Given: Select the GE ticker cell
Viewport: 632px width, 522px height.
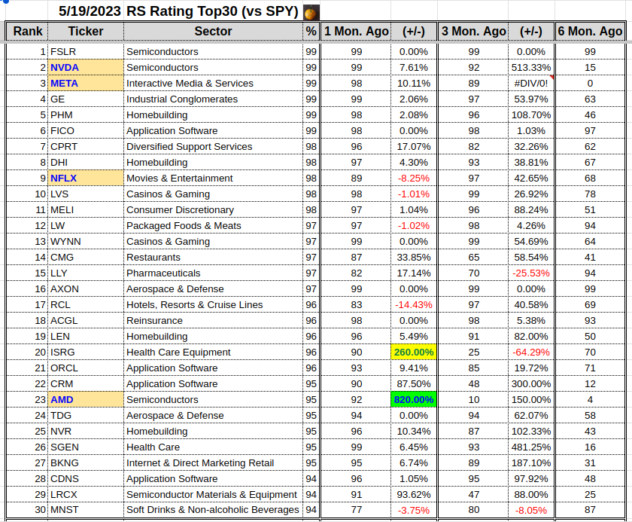Looking at the screenshot, I should 86,99.
